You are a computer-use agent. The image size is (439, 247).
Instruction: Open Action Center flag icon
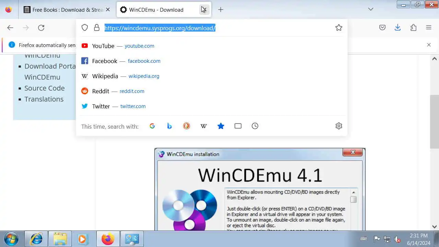click(376, 239)
